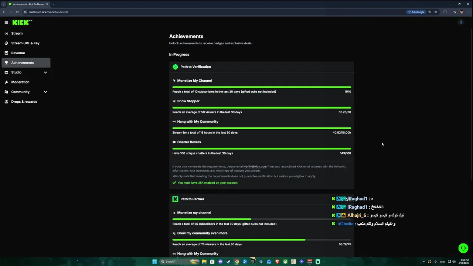Open Stream URL & Key page
Screen dimensions: 473x266
click(26, 43)
